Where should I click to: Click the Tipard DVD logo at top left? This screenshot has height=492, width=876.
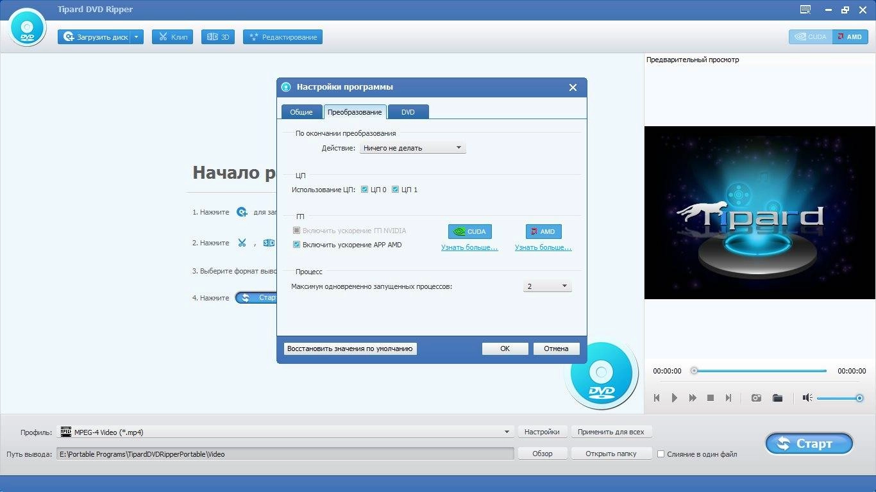point(27,28)
